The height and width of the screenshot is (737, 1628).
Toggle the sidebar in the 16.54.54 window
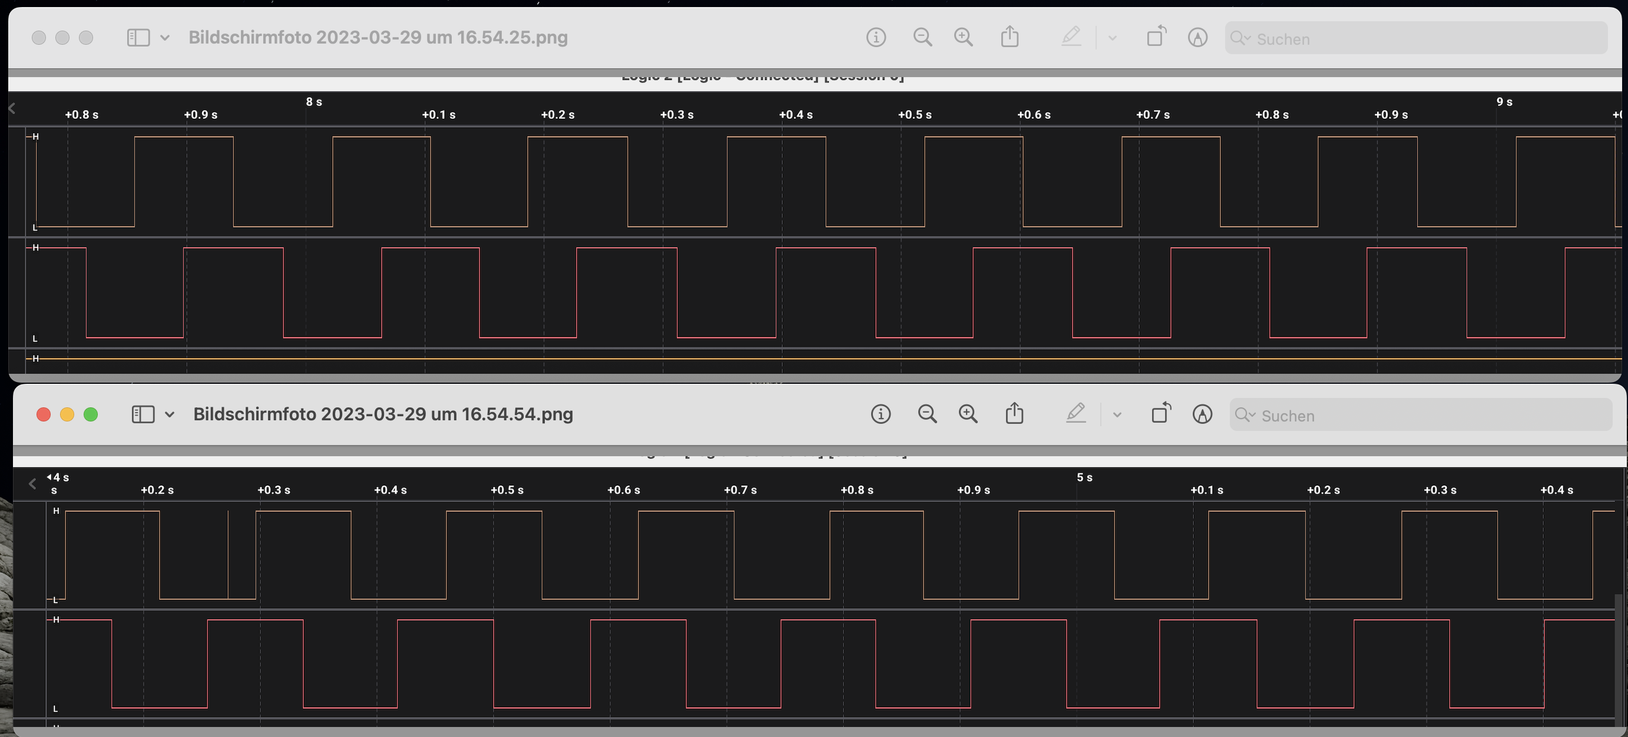143,414
